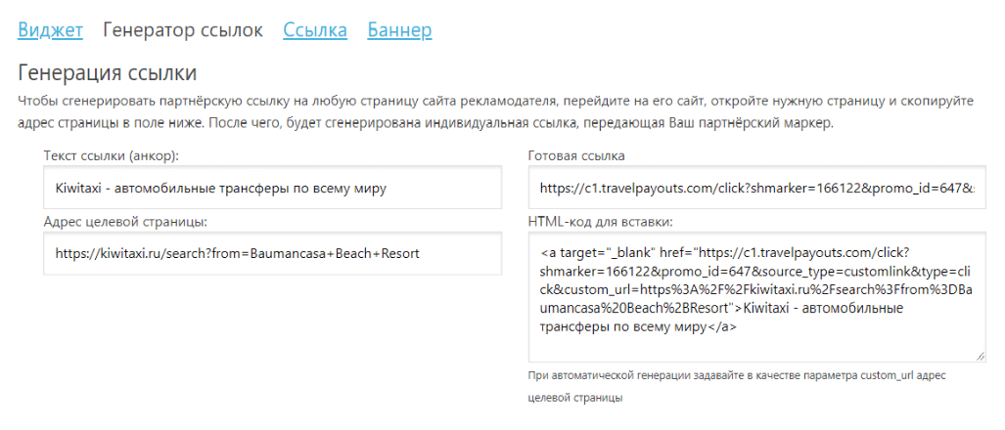Focus the Адрес целевой страницы field
The height and width of the screenshot is (430, 1005).
[x=272, y=253]
